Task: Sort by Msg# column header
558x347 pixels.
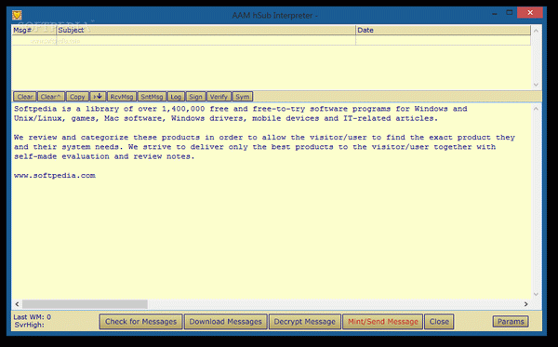Action: coord(34,31)
